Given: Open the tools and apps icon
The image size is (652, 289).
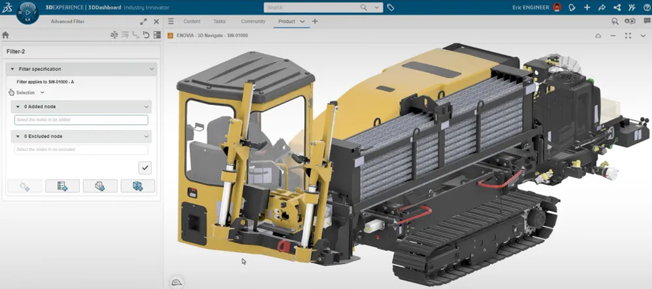Looking at the screenshot, I should point(632,7).
